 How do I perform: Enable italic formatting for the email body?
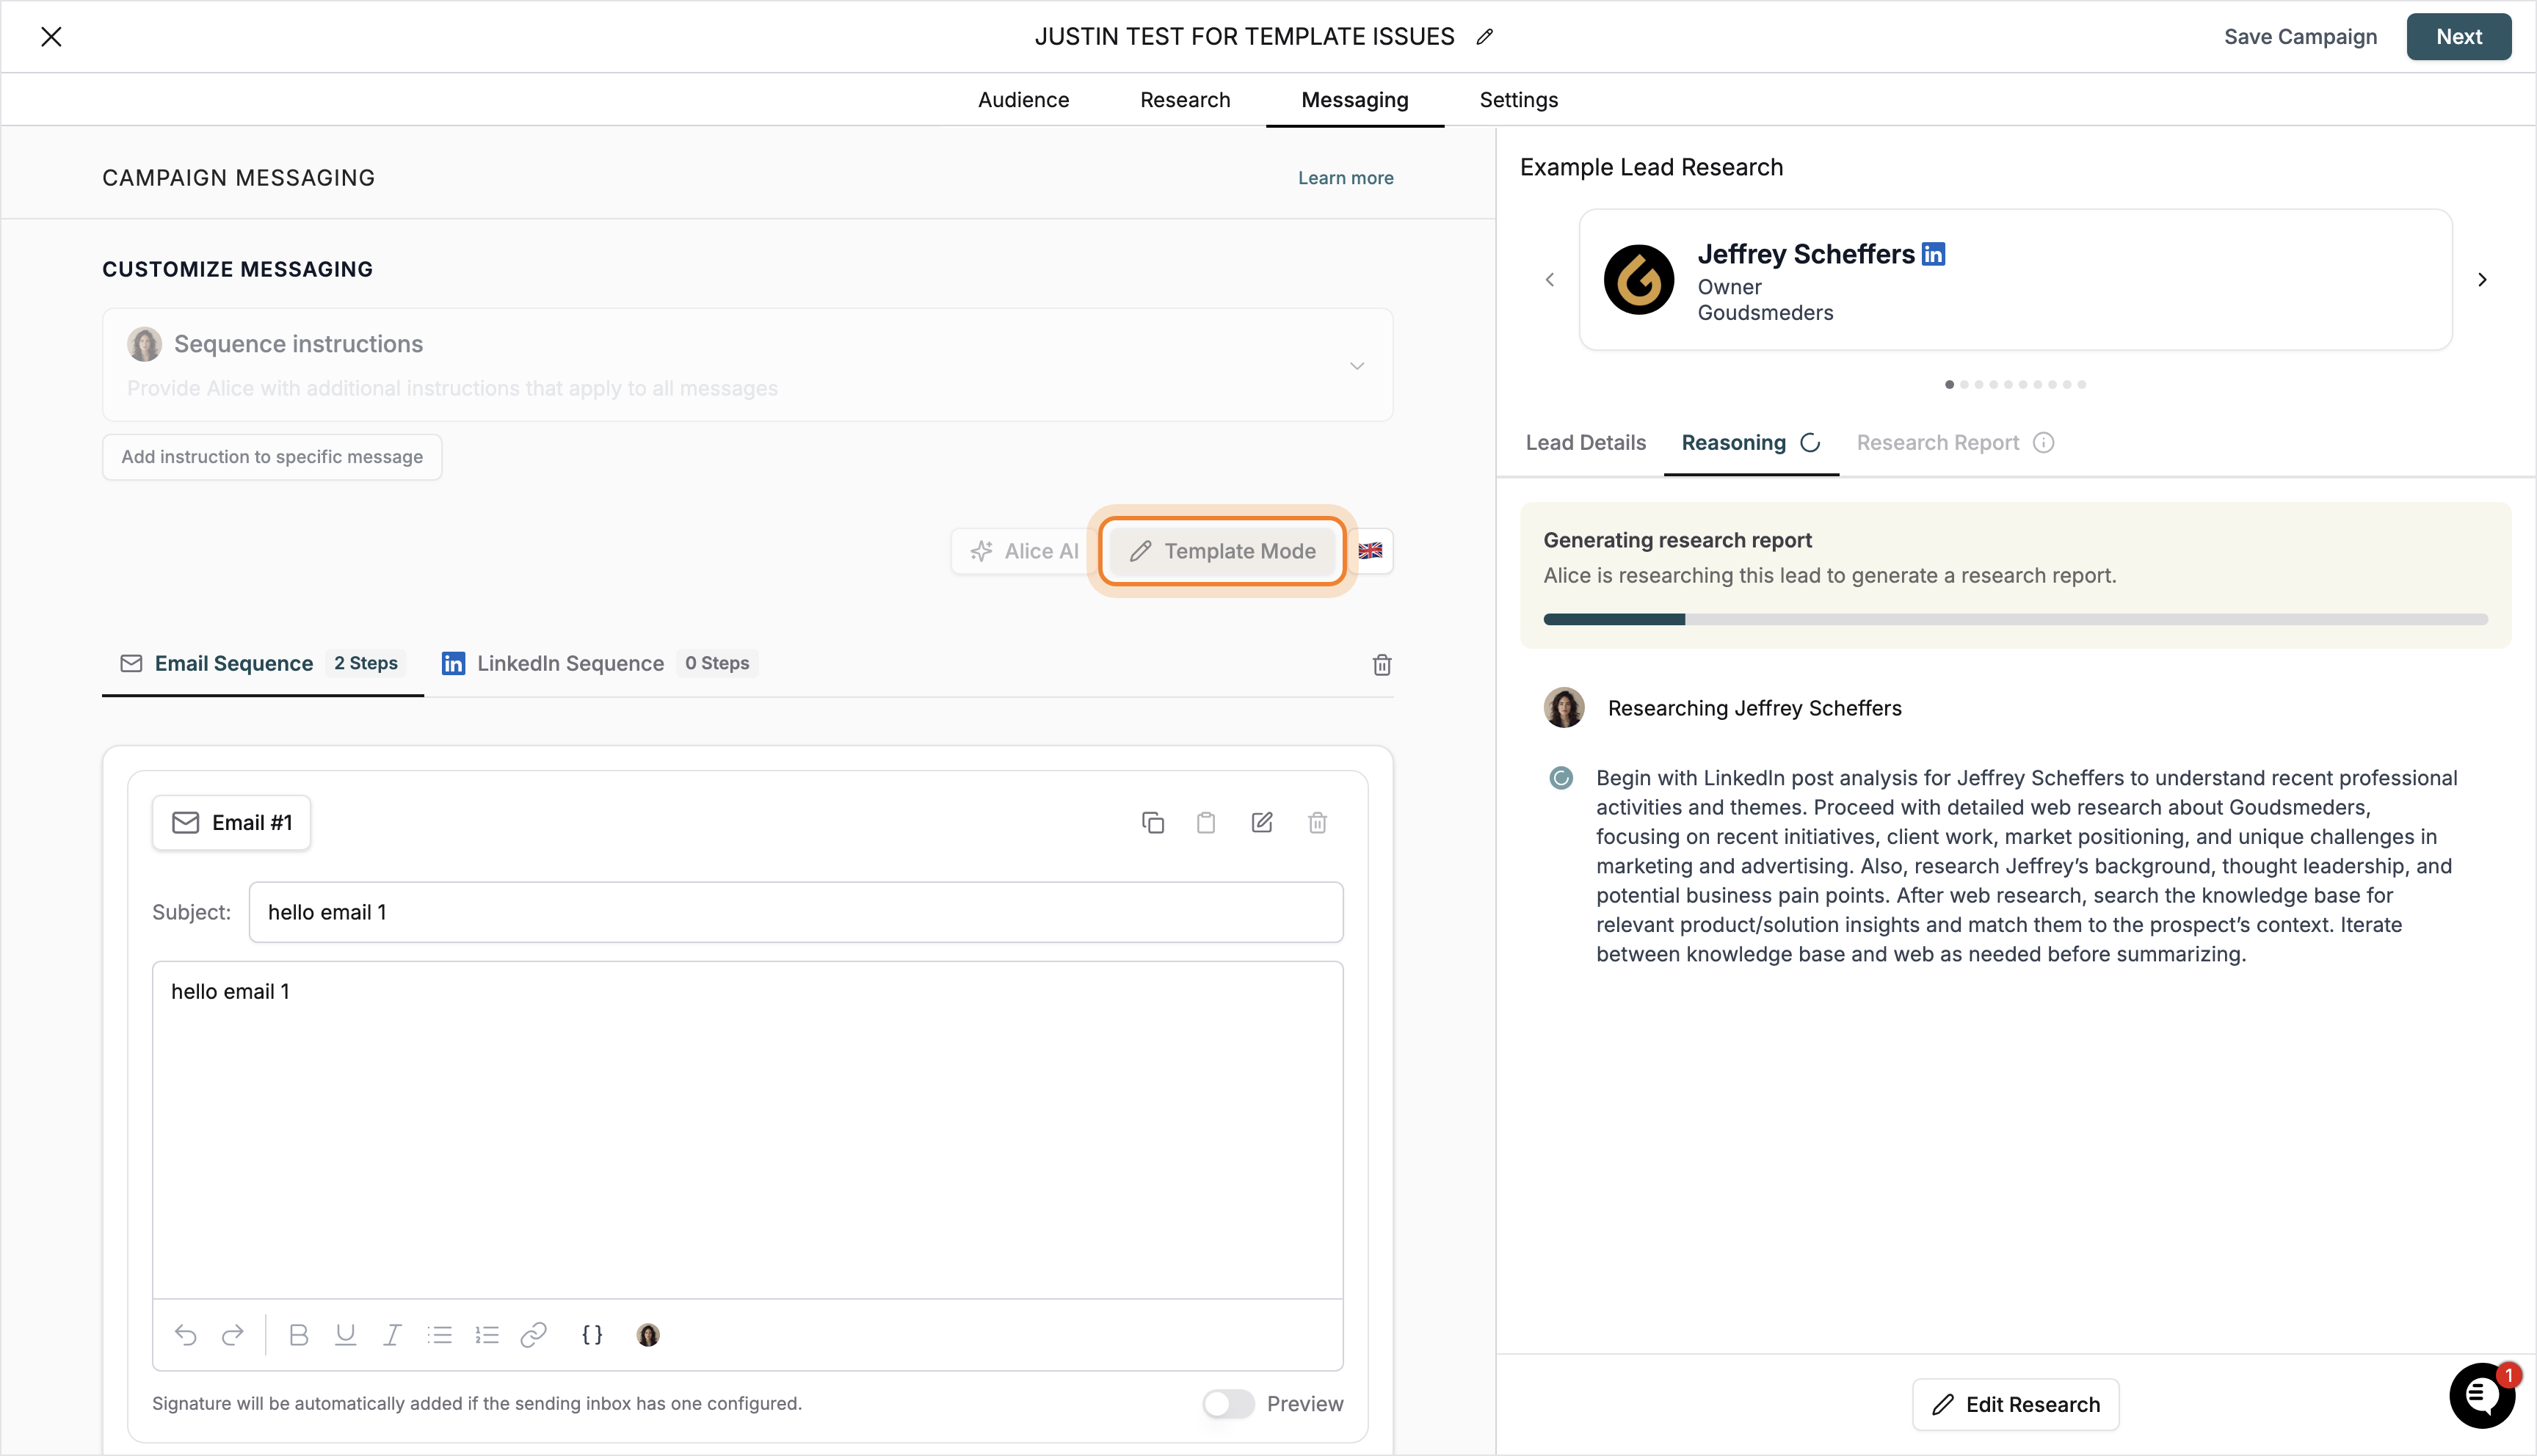392,1335
